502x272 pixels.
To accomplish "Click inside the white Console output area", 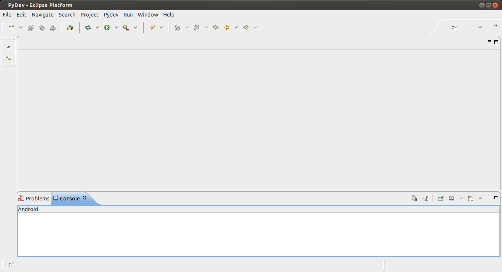I will (x=259, y=235).
